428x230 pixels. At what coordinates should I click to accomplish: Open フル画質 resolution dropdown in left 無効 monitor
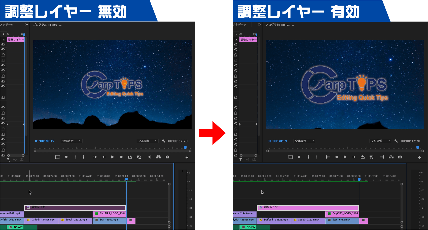click(x=148, y=141)
